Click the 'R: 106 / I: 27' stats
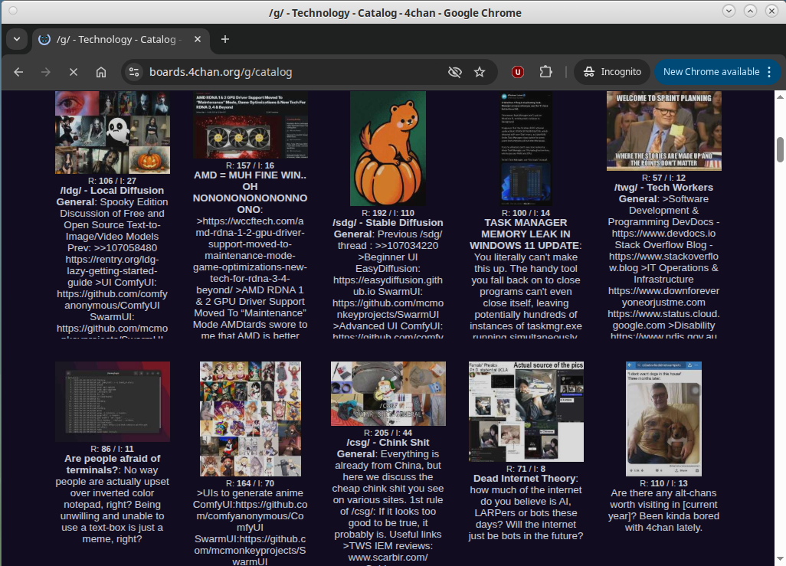786x566 pixels. pyautogui.click(x=113, y=181)
